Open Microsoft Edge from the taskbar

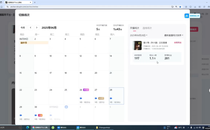pos(28,128)
